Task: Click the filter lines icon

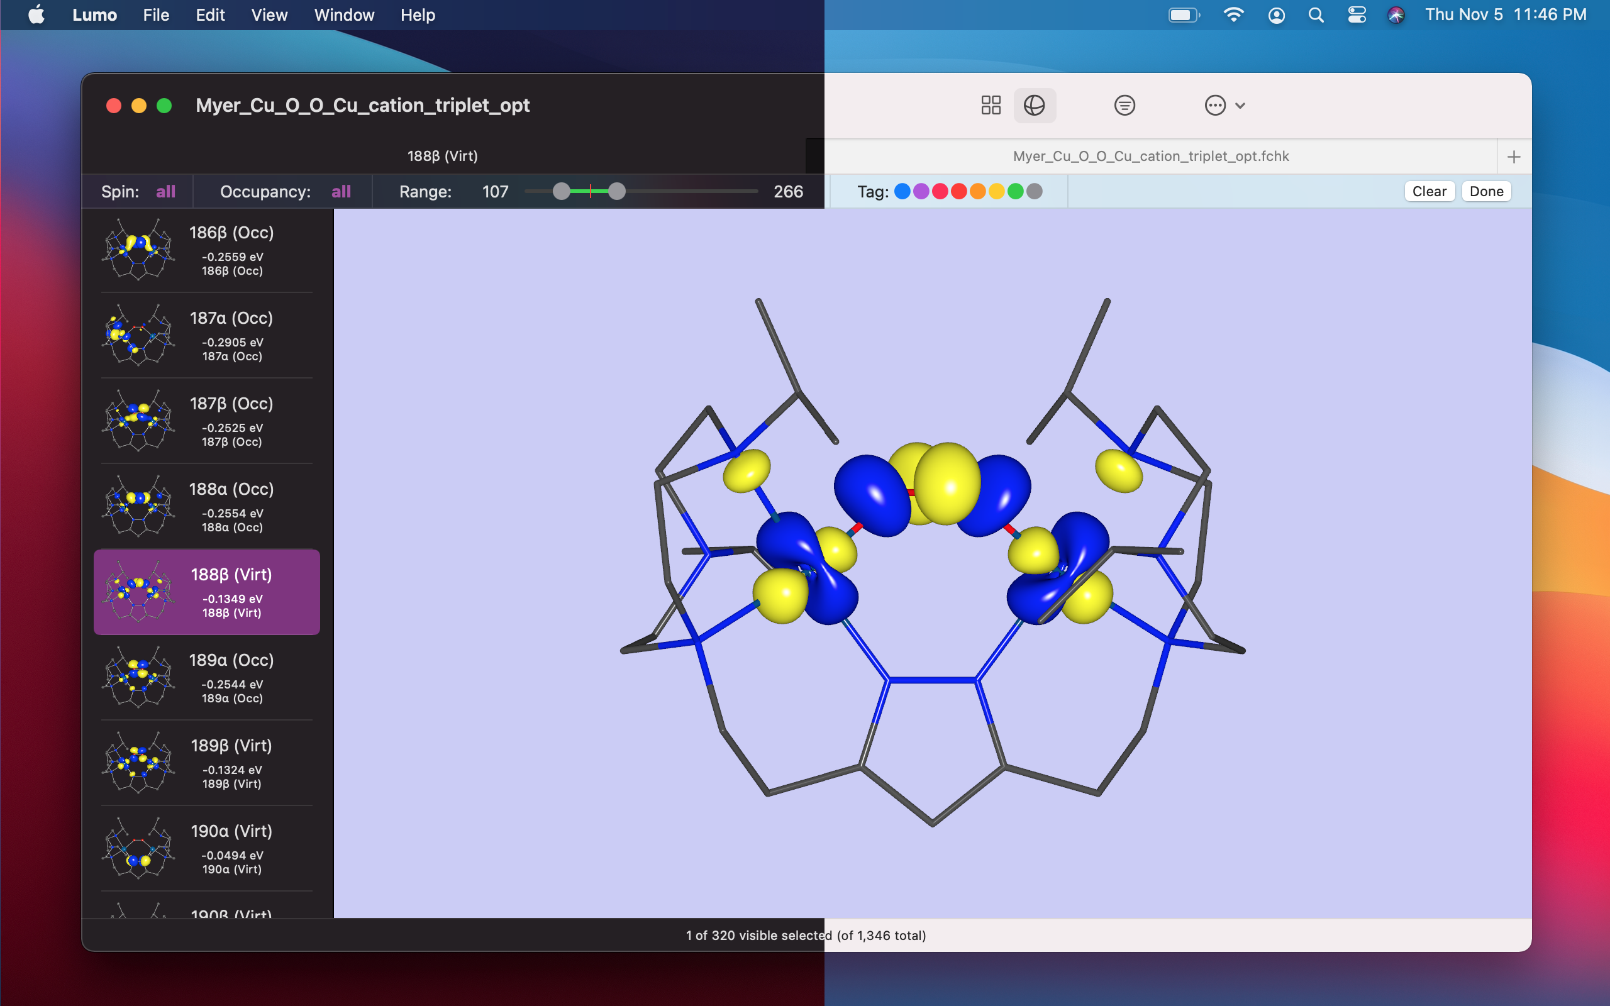Action: [x=1124, y=105]
